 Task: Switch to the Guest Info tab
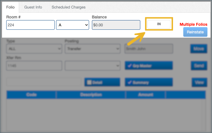pos(33,7)
